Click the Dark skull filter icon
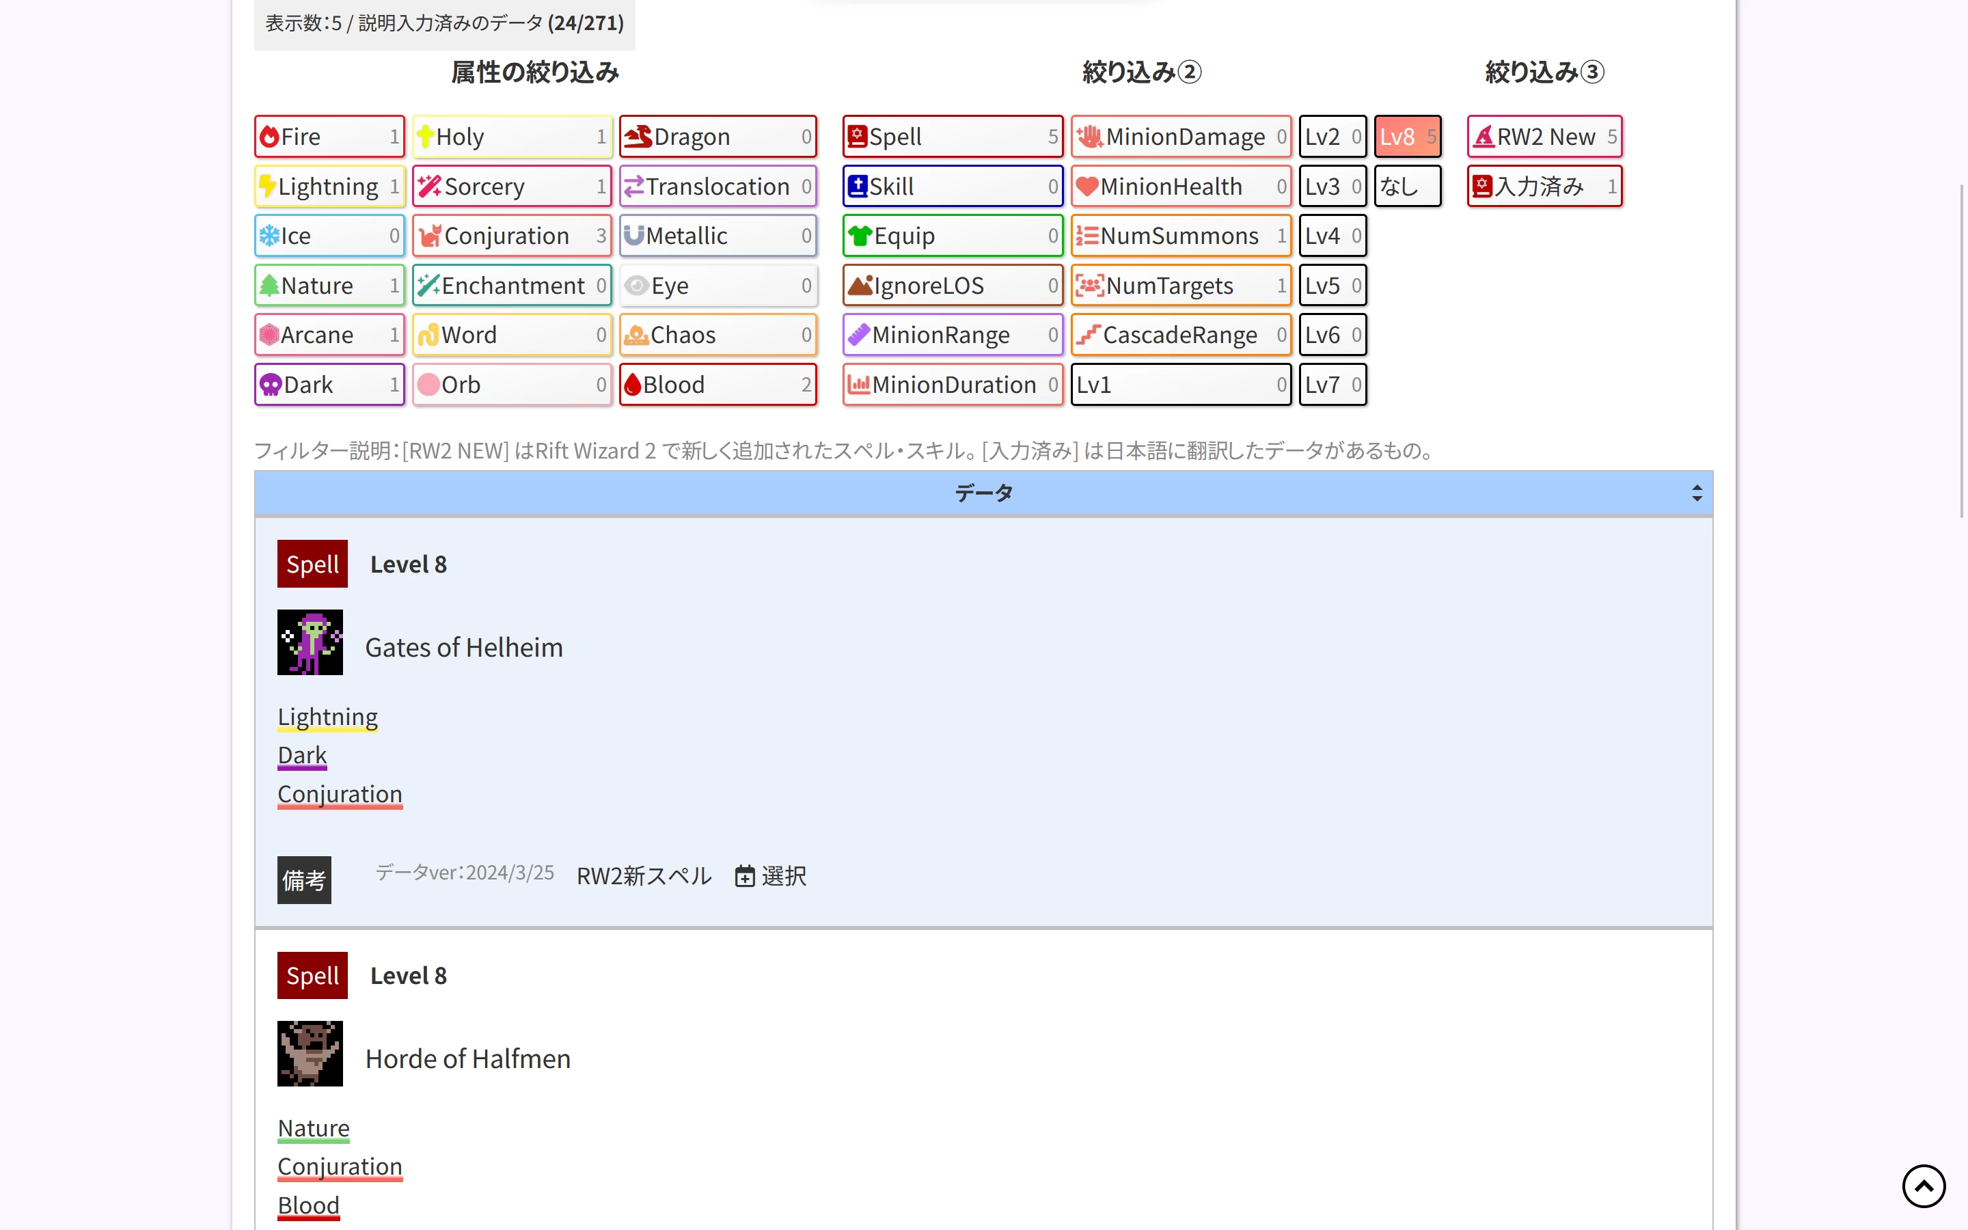The height and width of the screenshot is (1230, 1968). tap(270, 385)
